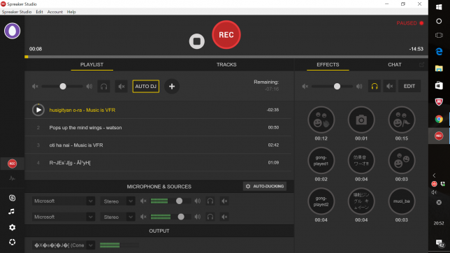Play the applause effect 00:12
The height and width of the screenshot is (253, 450).
click(321, 120)
